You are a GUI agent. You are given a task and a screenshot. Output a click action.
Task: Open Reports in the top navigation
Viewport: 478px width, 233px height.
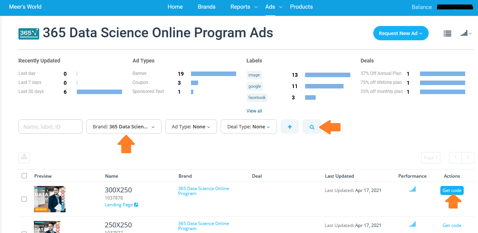point(240,7)
